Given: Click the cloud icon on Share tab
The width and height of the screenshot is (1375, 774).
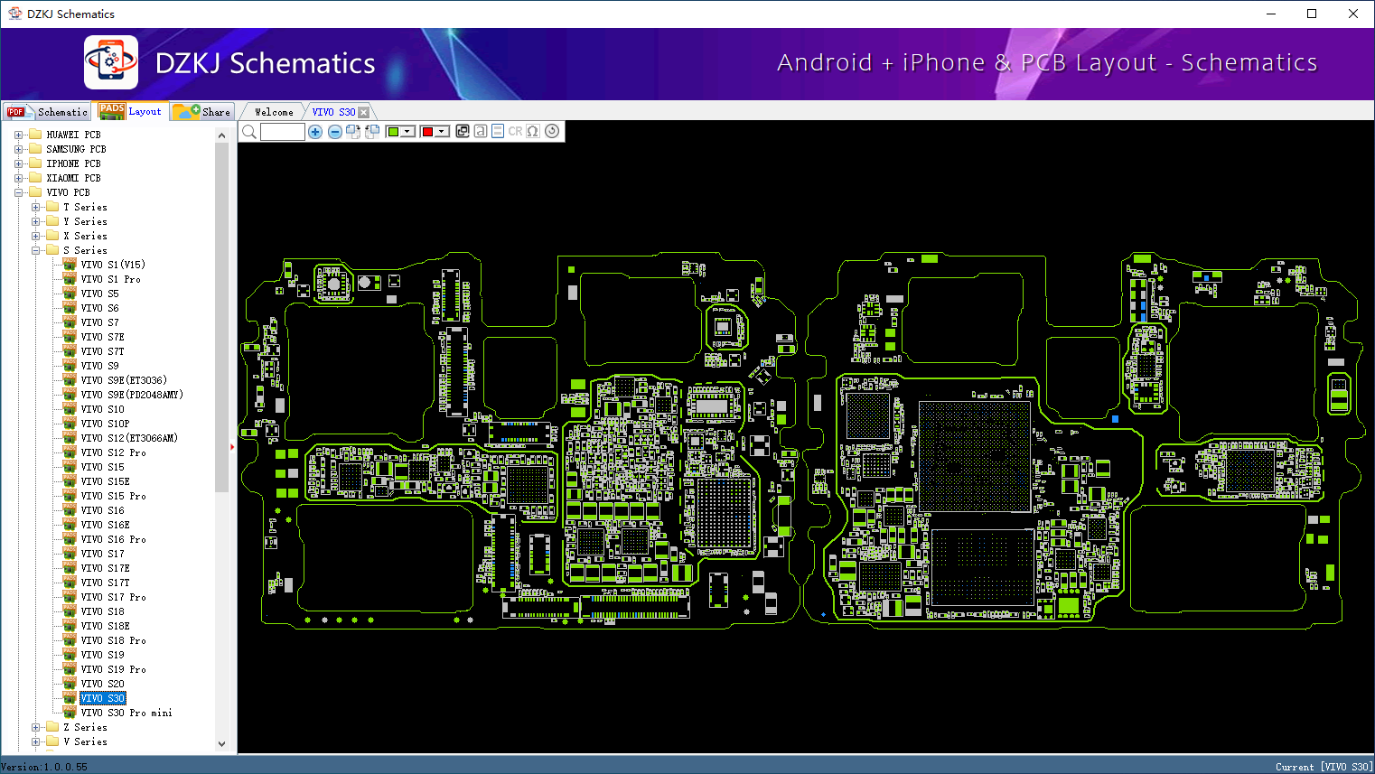Looking at the screenshot, I should pos(186,111).
